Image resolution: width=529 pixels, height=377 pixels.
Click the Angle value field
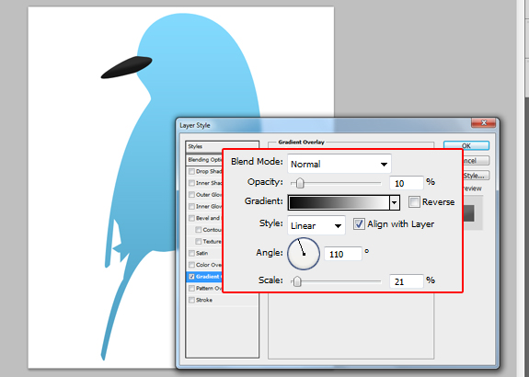343,254
